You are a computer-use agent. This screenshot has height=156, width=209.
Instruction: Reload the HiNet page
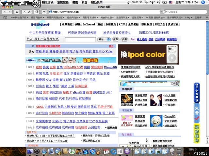click(x=17, y=12)
